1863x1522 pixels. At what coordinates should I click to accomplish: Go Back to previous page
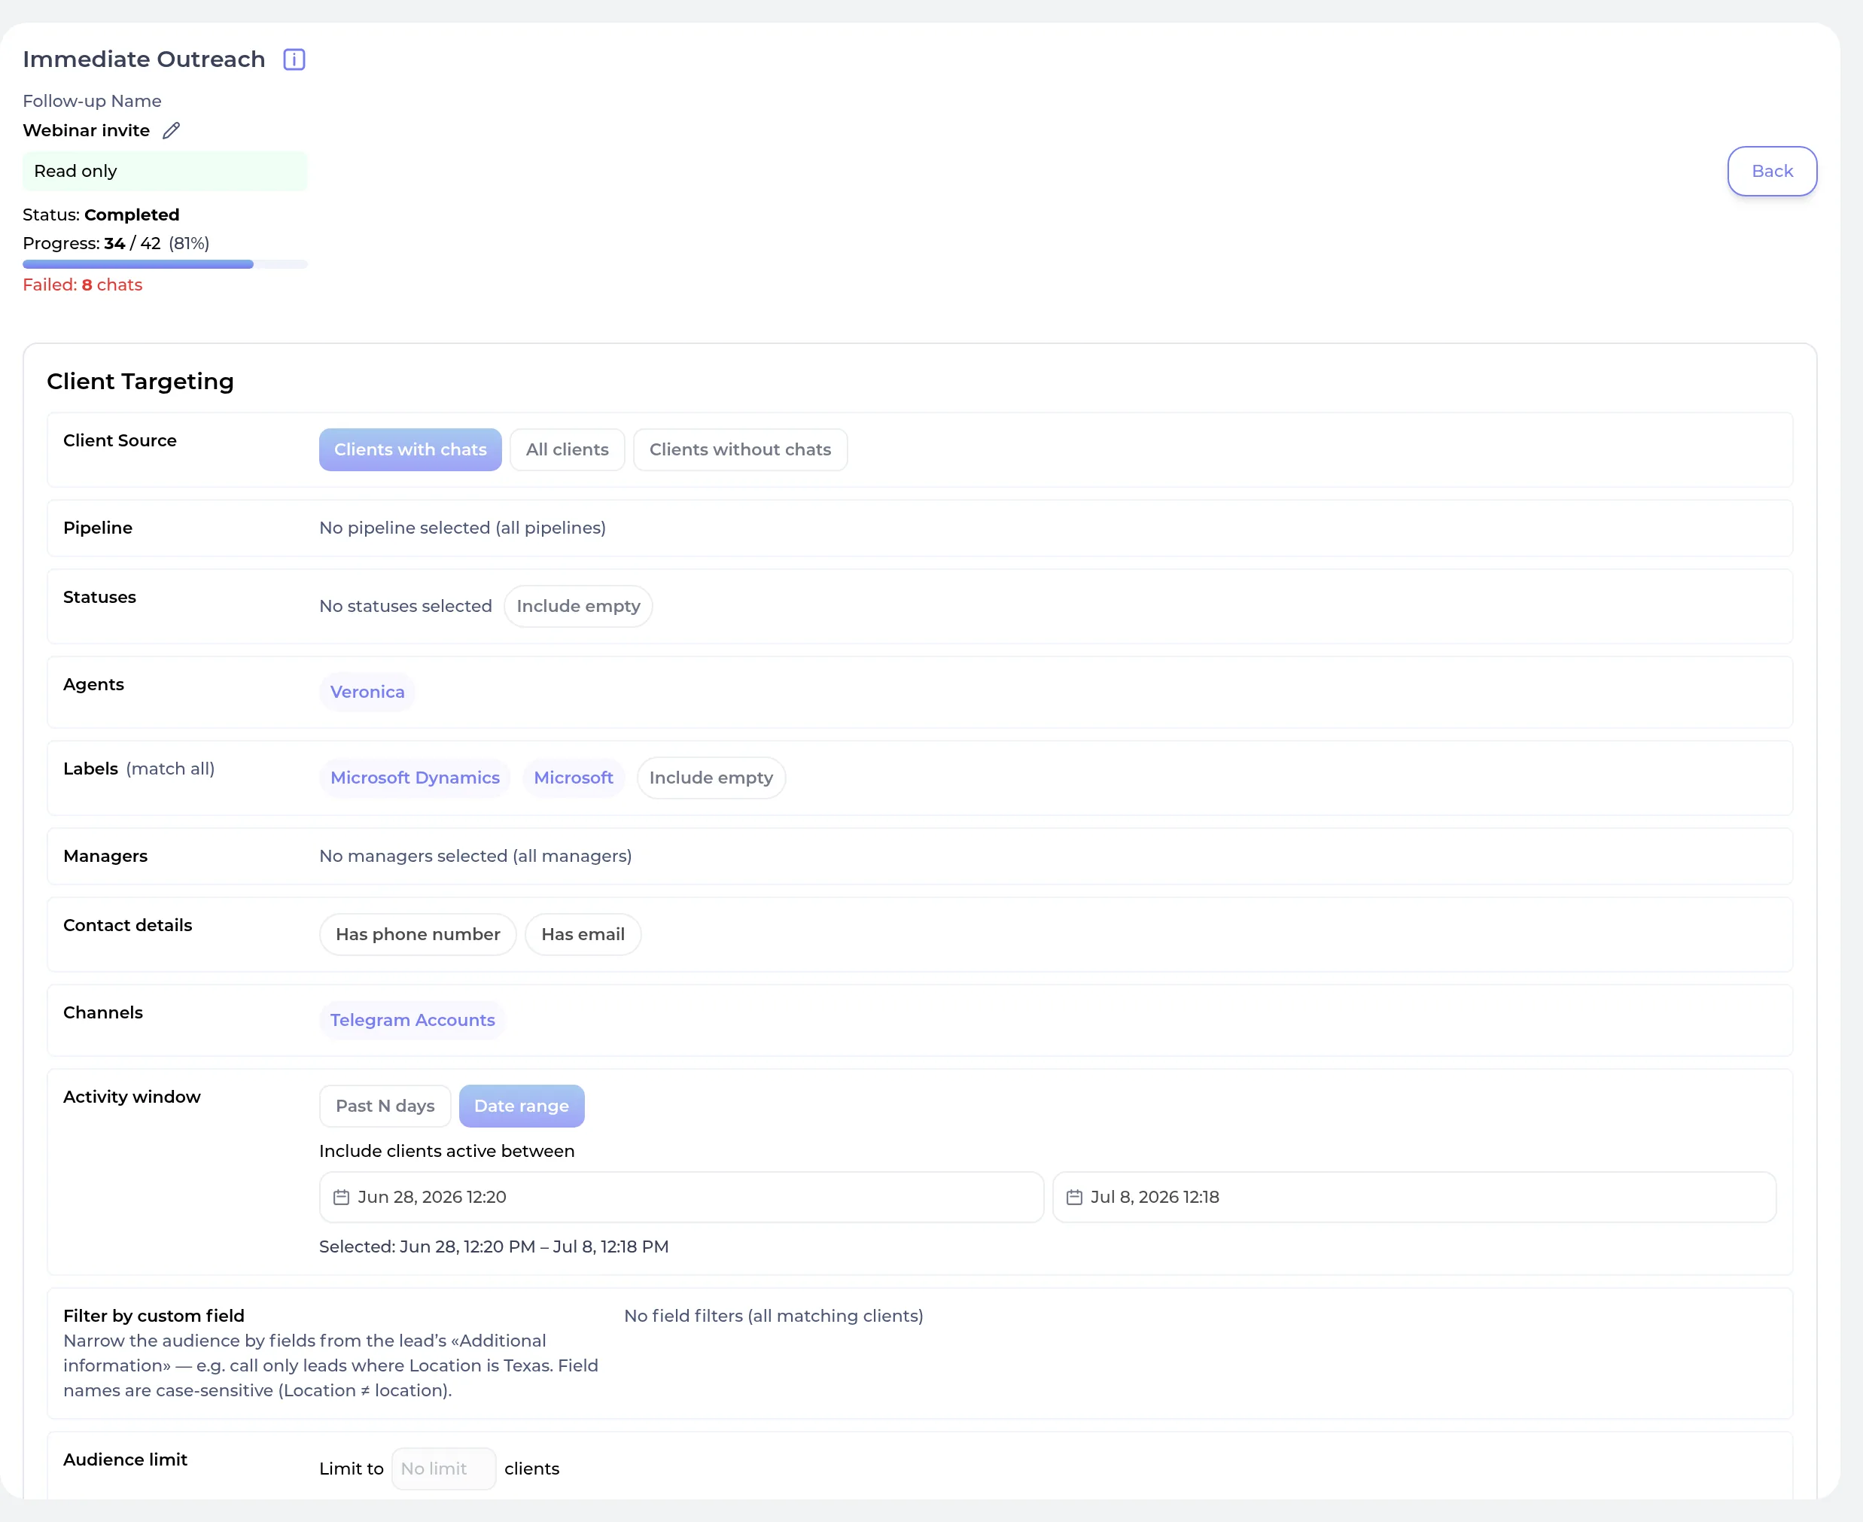click(1772, 172)
